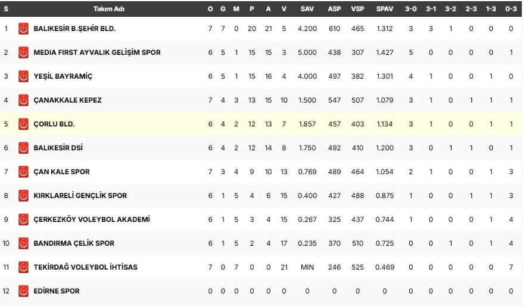This screenshot has height=306, width=523.
Task: Click the Çan Kale Spor team logo
Action: (x=24, y=172)
